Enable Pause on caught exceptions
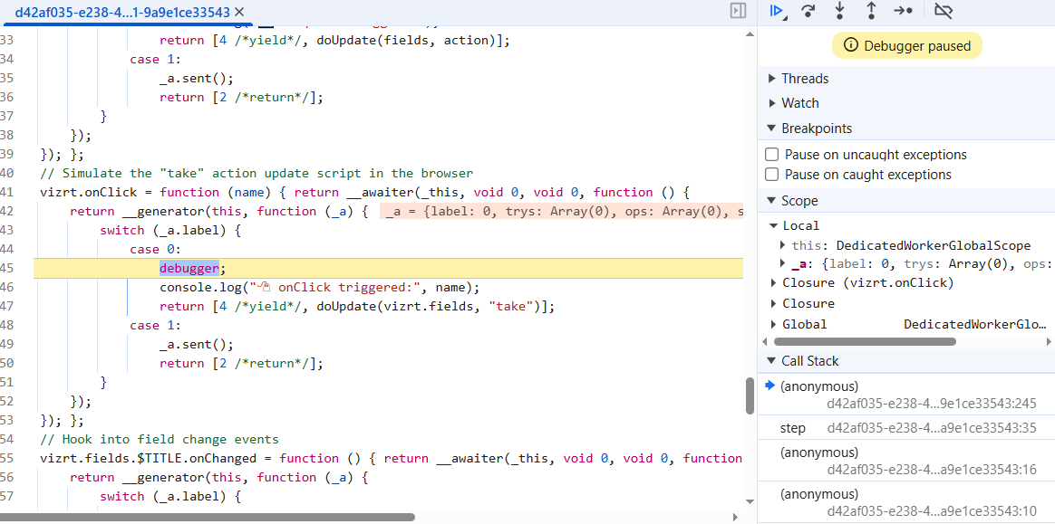Screen dimensions: 1055x524 pyautogui.click(x=772, y=175)
